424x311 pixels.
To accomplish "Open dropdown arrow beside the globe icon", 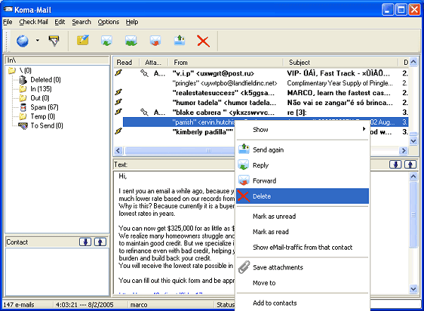I will coord(37,41).
